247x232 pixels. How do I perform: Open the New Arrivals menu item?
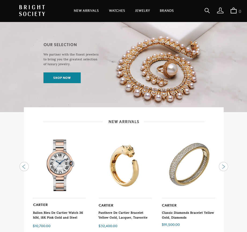[86, 10]
